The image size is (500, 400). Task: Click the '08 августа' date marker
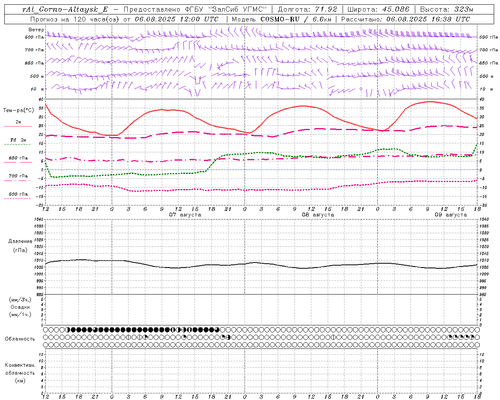click(x=318, y=215)
